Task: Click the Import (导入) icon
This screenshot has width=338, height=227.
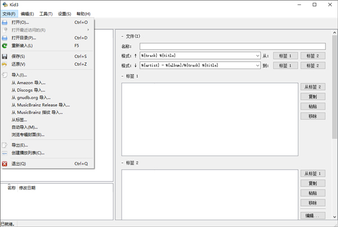Action: point(5,75)
